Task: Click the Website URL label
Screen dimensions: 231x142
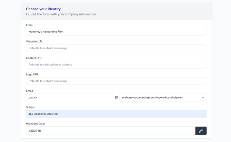Action: [34, 41]
